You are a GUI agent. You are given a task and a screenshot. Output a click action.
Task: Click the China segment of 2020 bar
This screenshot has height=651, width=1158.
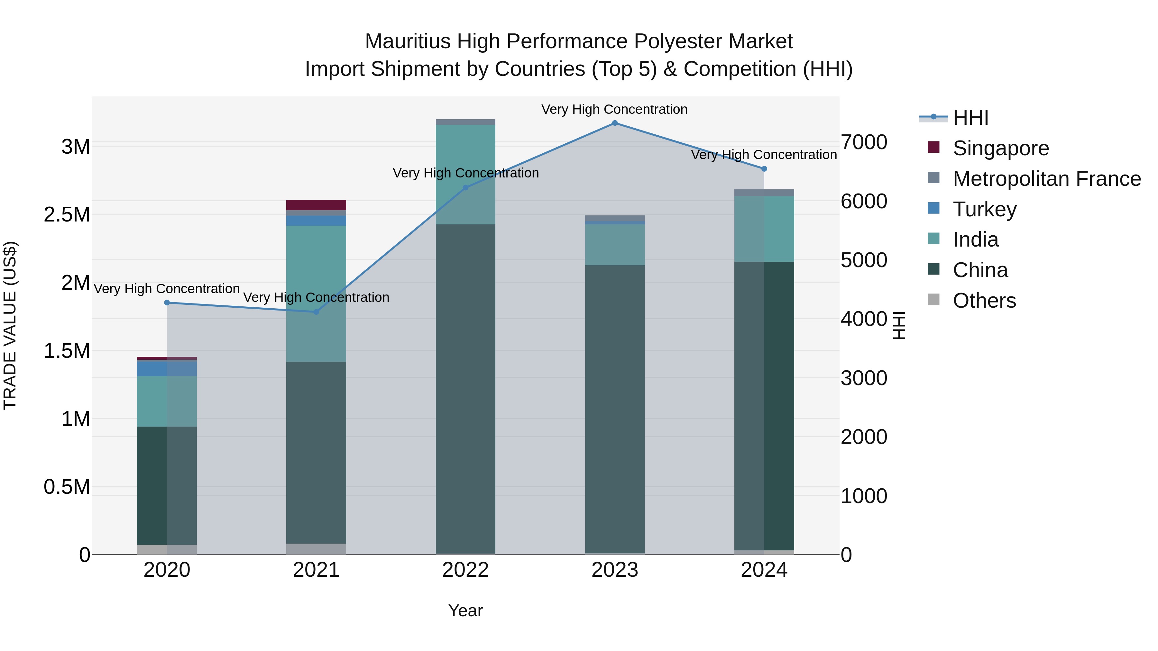click(167, 486)
